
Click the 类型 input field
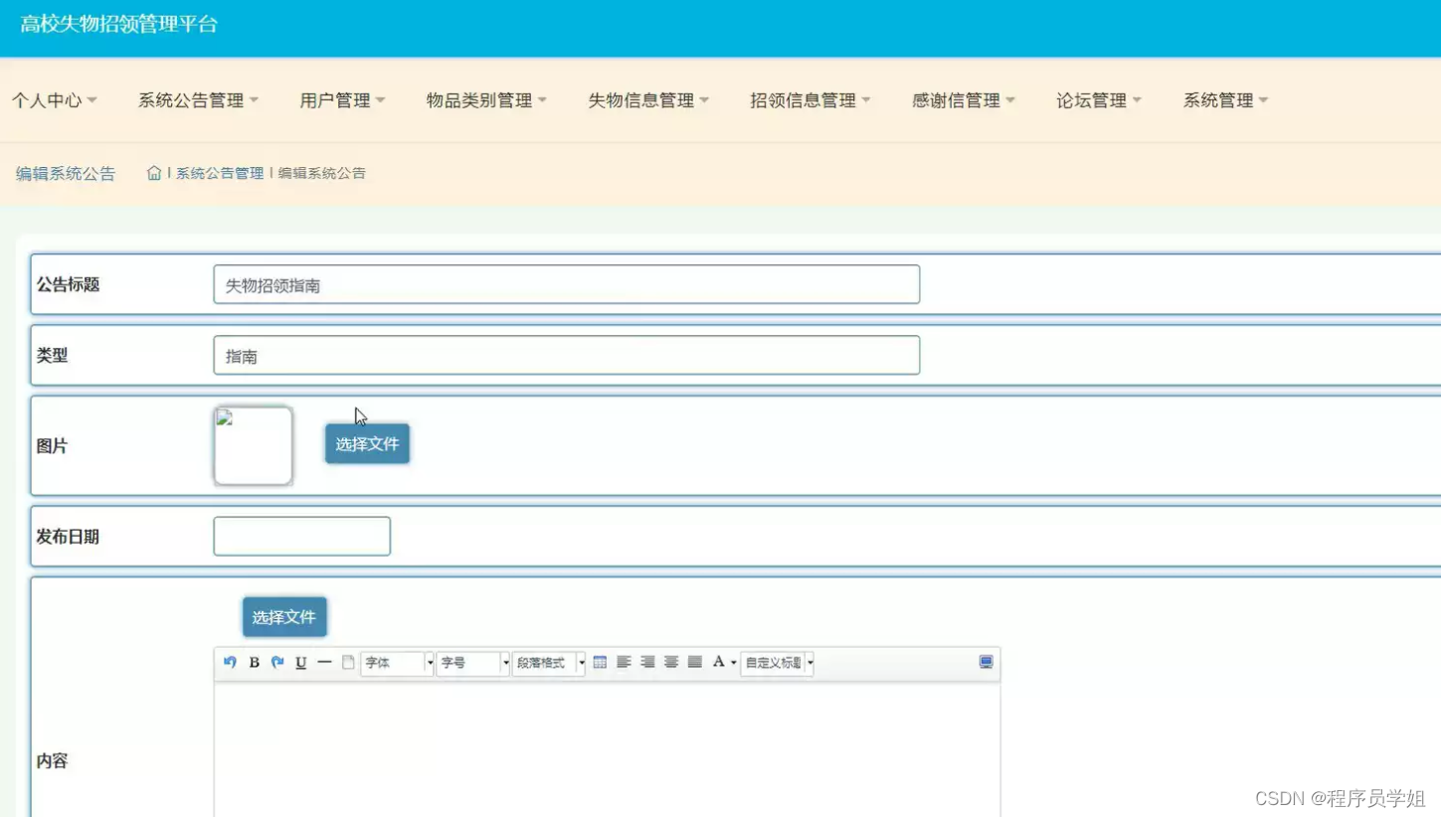[566, 355]
